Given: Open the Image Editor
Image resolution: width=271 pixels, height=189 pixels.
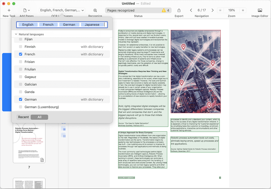Looking at the screenshot, I should [x=260, y=10].
